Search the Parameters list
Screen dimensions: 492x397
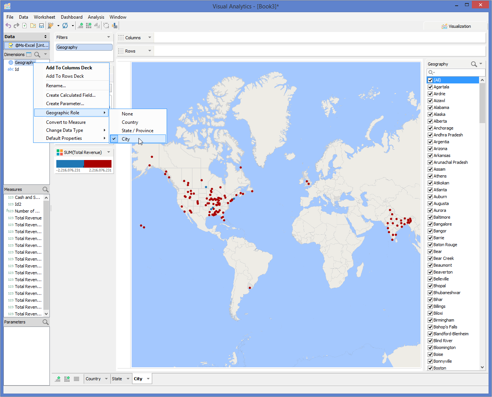(46, 322)
